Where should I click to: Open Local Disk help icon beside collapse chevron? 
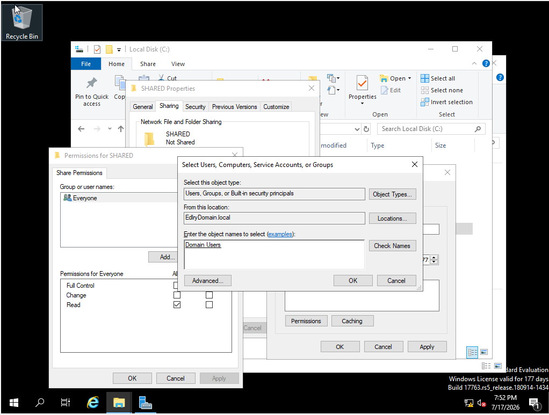click(486, 63)
